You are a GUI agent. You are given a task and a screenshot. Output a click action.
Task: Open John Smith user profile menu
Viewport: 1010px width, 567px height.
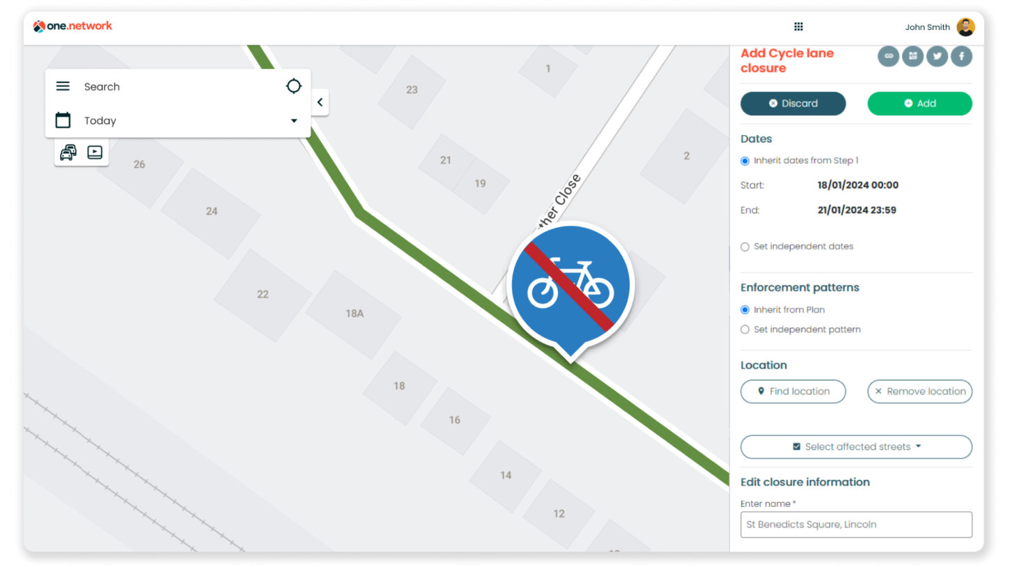[940, 27]
